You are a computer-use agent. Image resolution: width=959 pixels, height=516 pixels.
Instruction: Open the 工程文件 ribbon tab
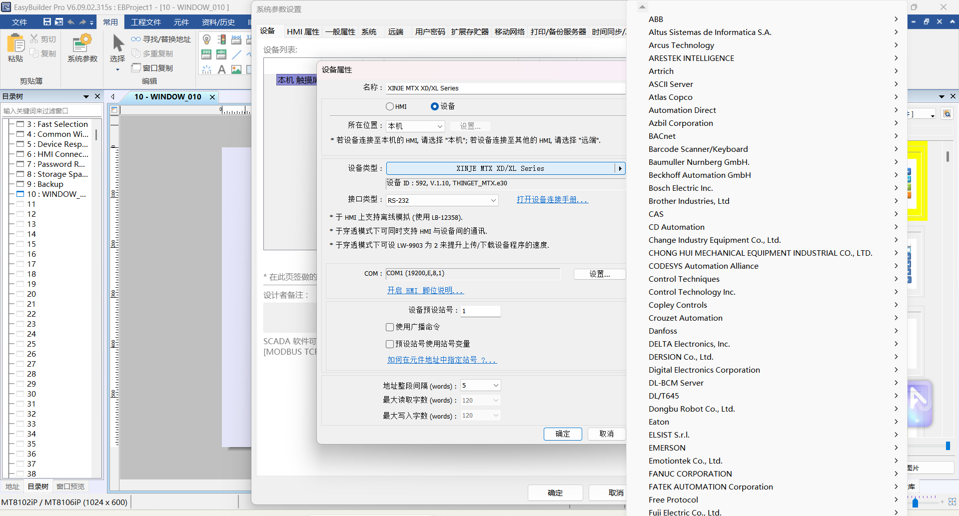(145, 22)
